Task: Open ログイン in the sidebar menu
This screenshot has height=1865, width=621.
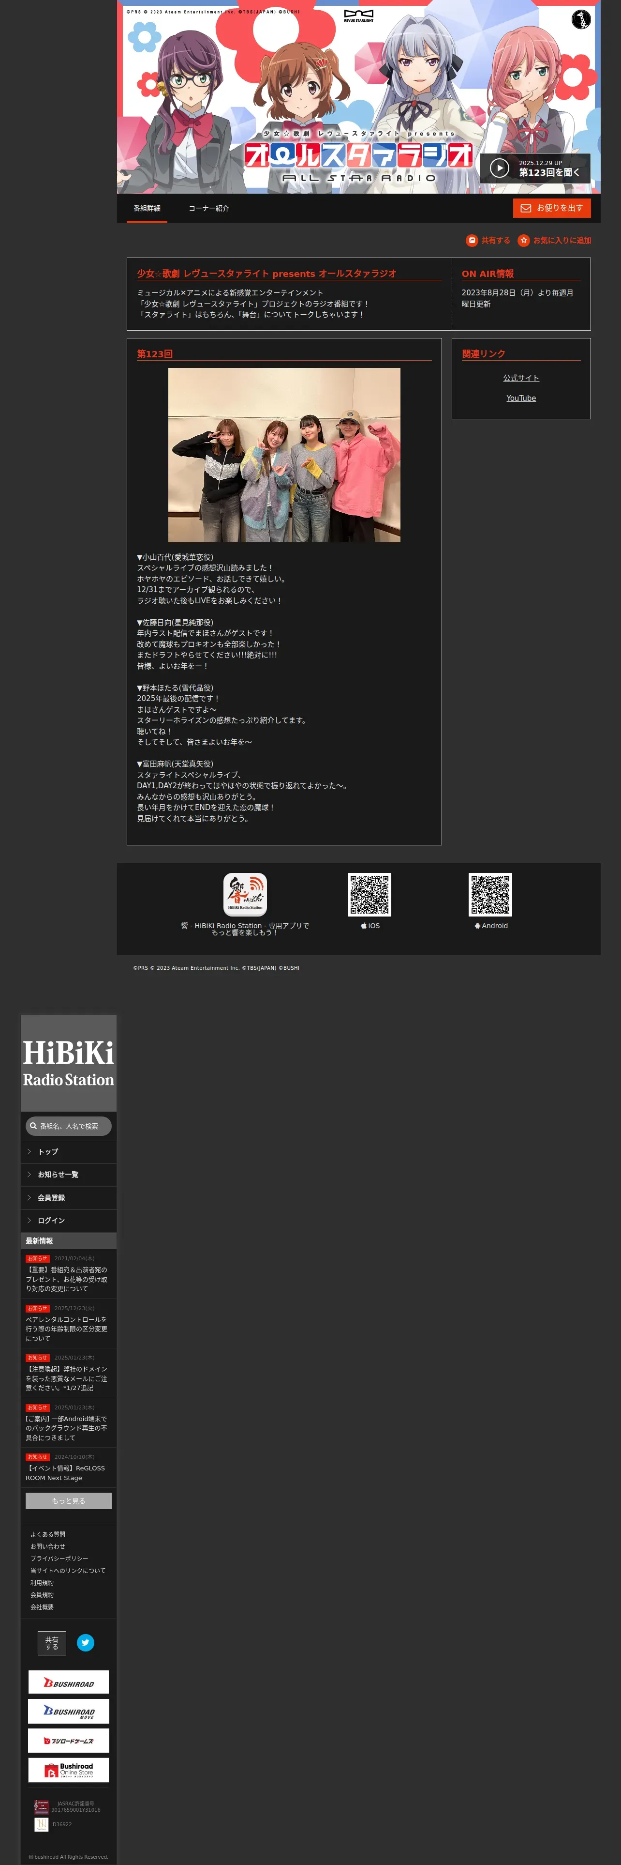Action: [x=69, y=1220]
